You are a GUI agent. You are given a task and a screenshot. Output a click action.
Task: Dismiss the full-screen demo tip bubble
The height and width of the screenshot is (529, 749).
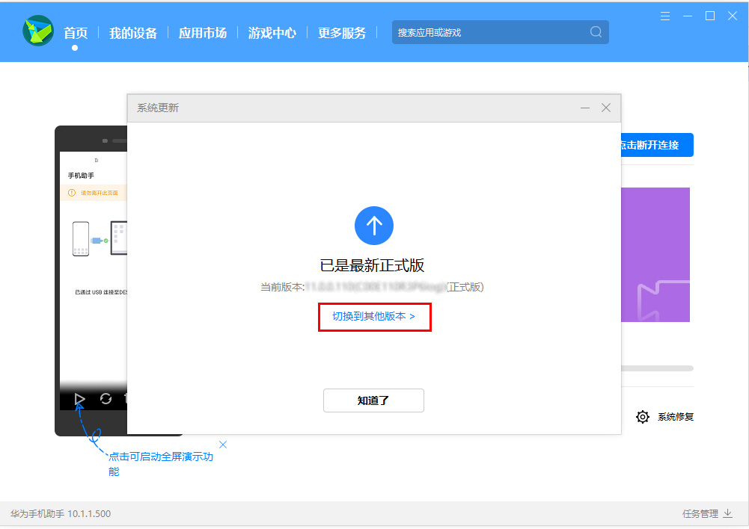click(x=223, y=444)
